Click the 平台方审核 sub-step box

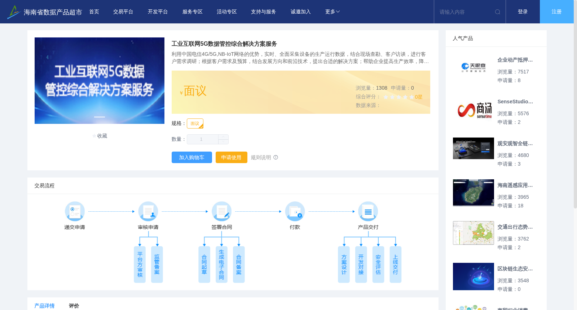[140, 265]
